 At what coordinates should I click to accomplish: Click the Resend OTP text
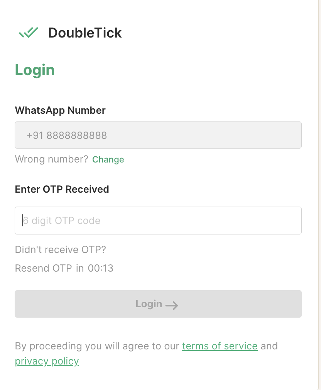43,268
